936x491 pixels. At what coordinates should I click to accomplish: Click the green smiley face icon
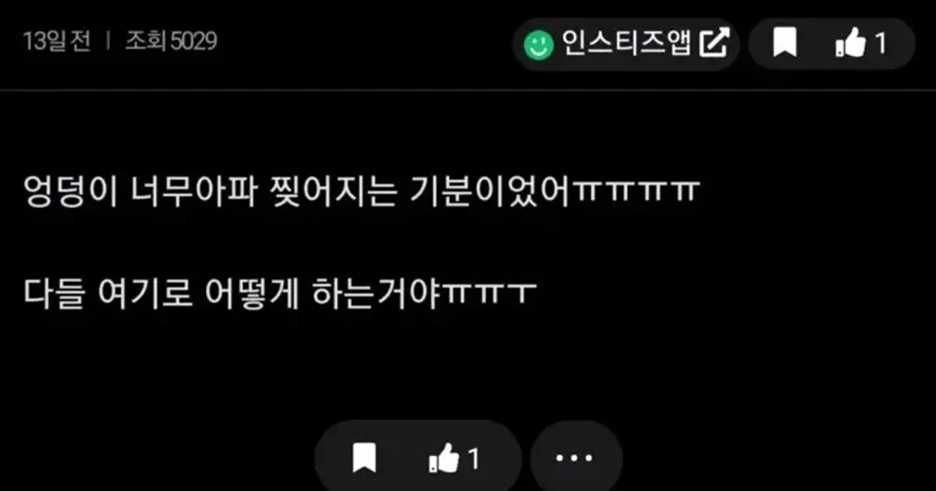537,44
